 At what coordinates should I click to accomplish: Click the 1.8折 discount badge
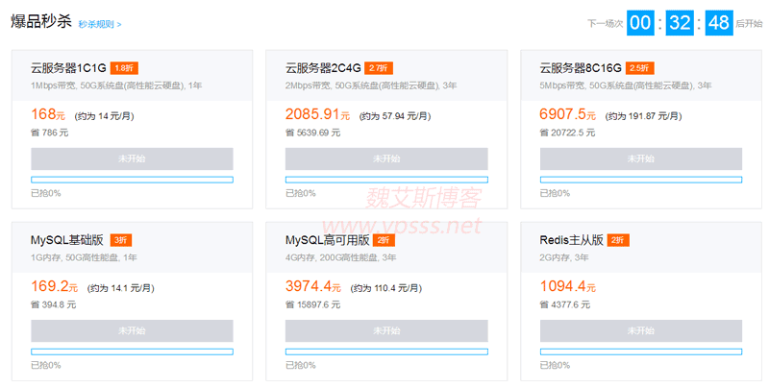point(125,68)
